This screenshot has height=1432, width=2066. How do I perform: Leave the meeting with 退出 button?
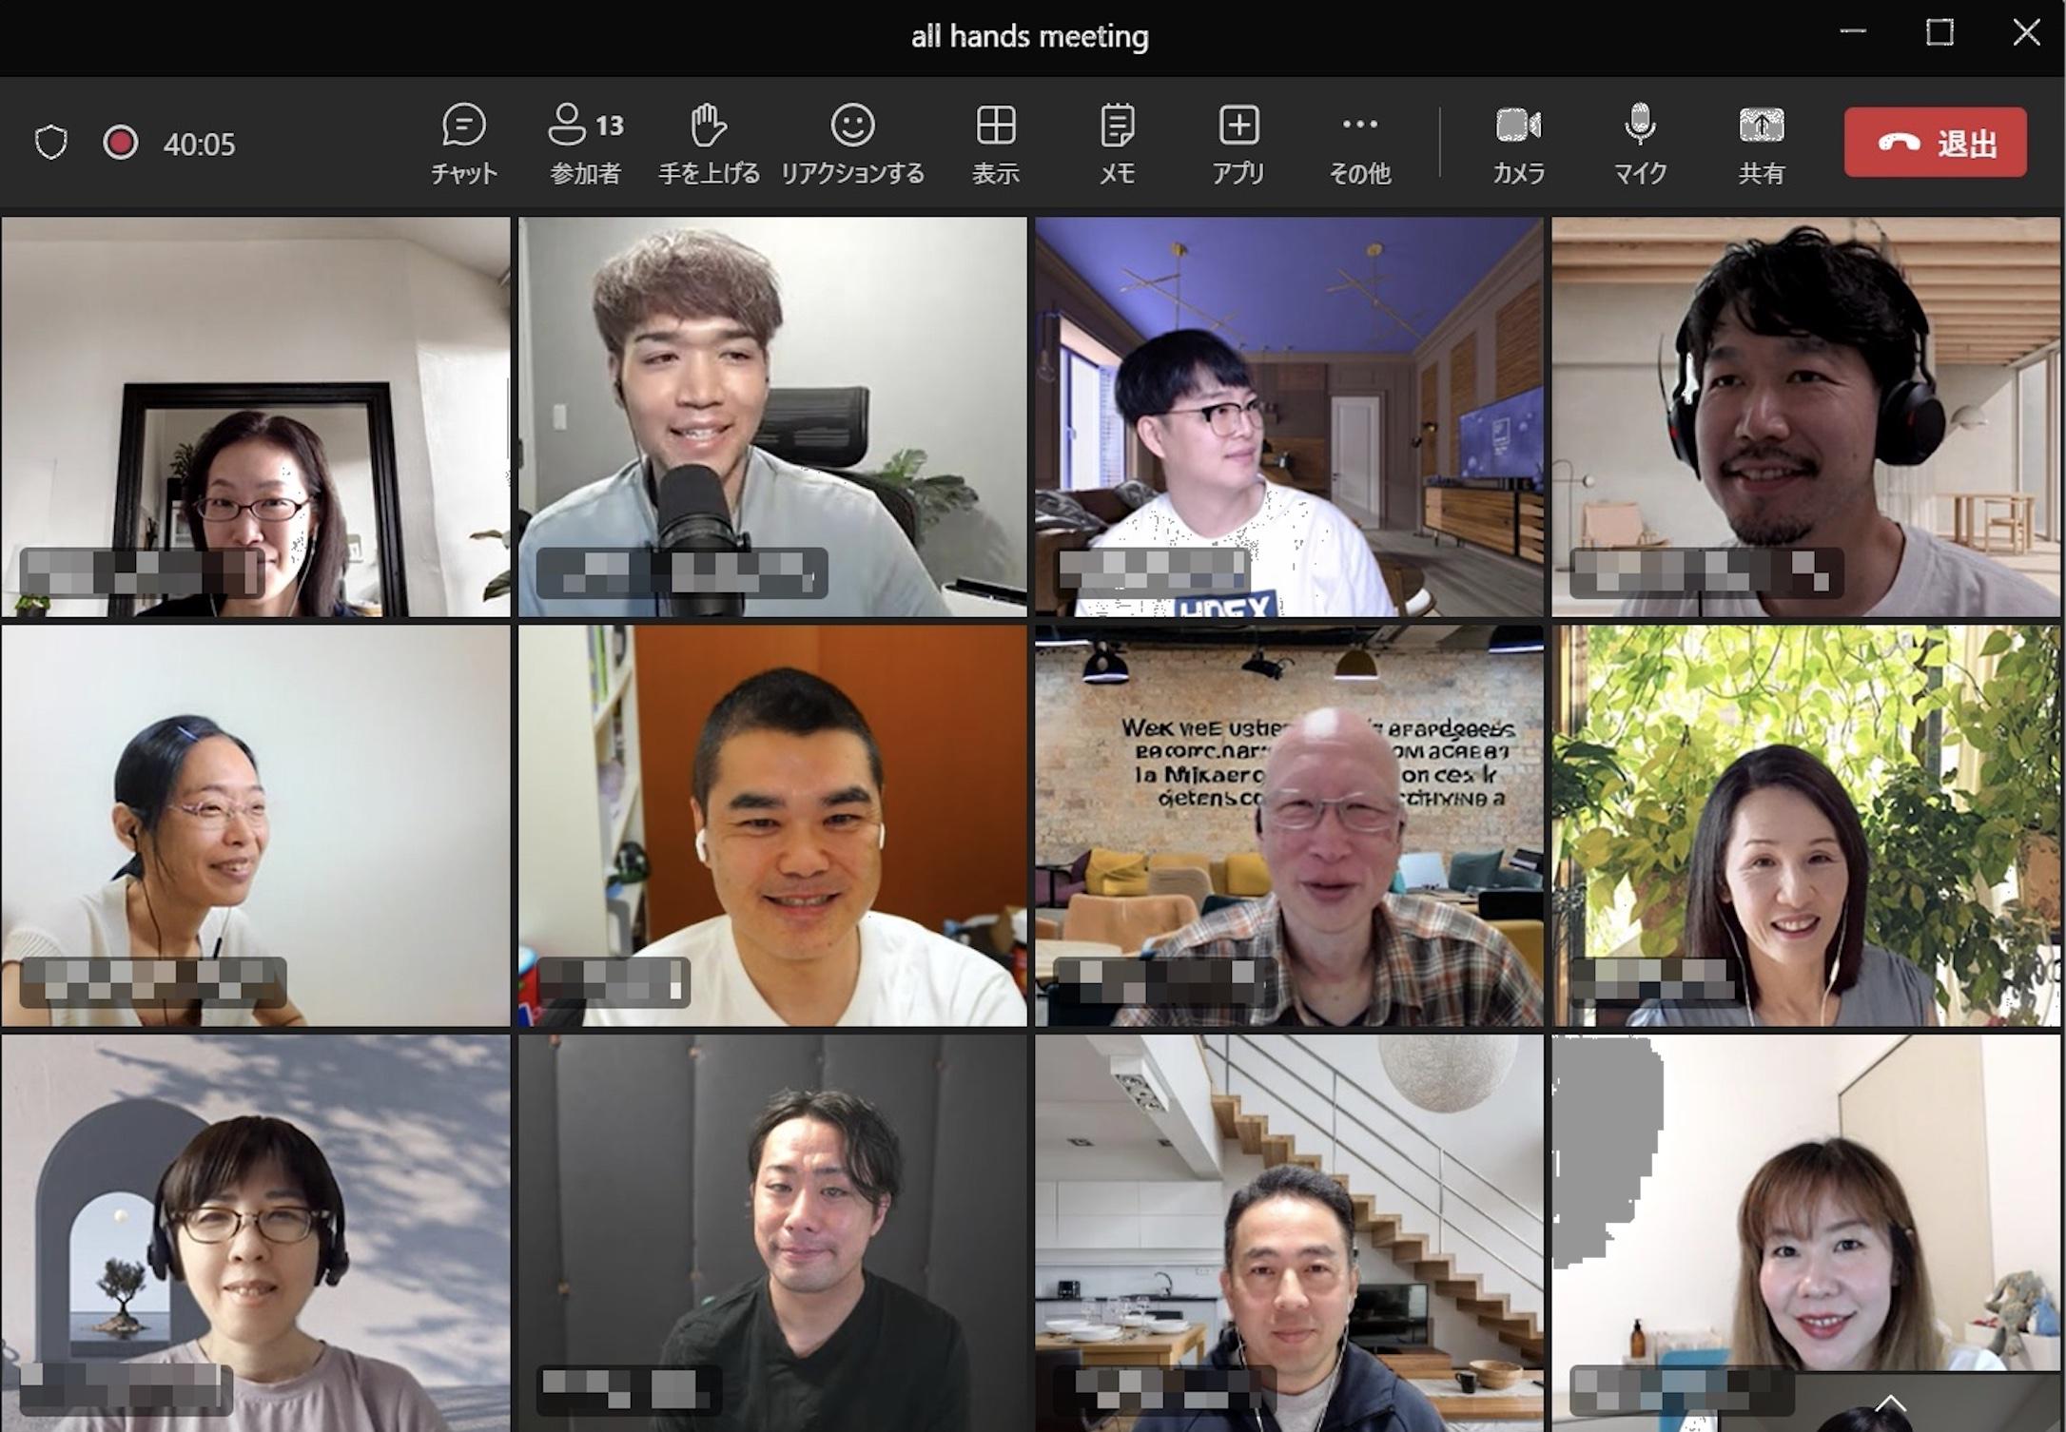[1935, 143]
